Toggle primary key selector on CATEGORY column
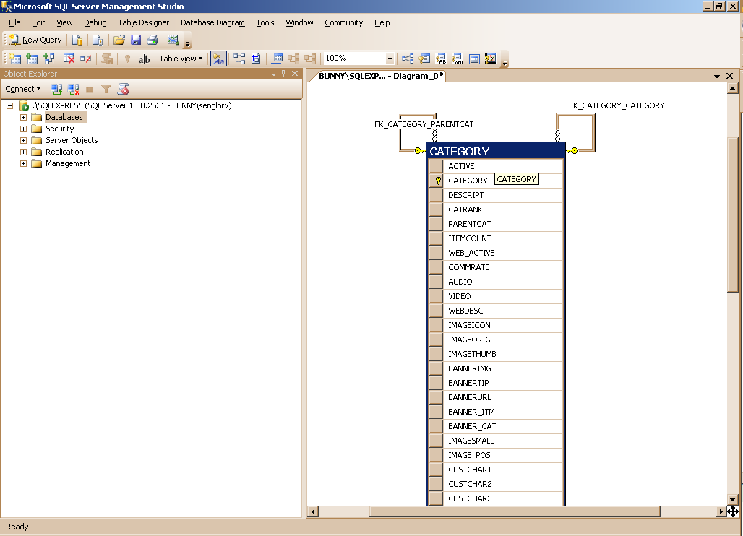Screen dimensions: 743x536 [x=436, y=181]
